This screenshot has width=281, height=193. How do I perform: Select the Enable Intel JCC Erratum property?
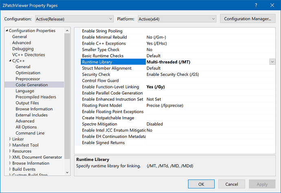click(114, 130)
